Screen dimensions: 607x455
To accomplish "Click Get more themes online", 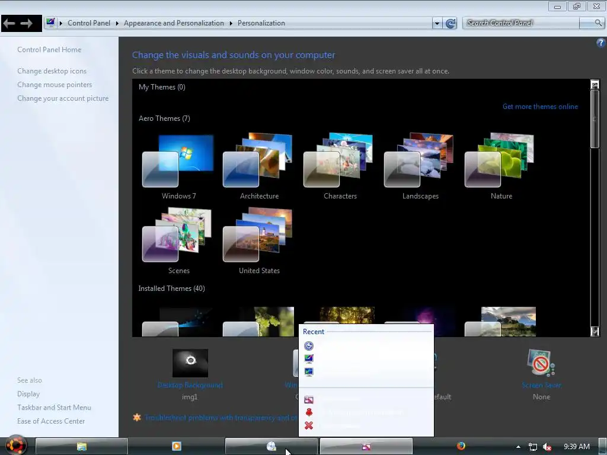I will coord(540,107).
